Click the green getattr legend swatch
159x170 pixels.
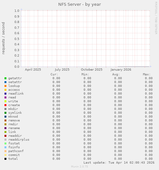(5, 78)
